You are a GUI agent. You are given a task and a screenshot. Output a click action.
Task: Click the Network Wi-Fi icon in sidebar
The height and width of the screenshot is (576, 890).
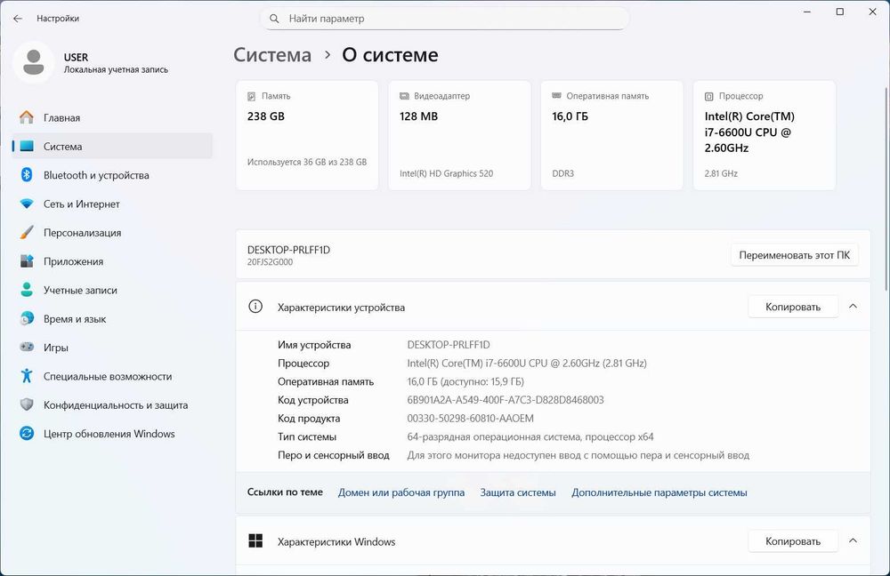(x=27, y=204)
